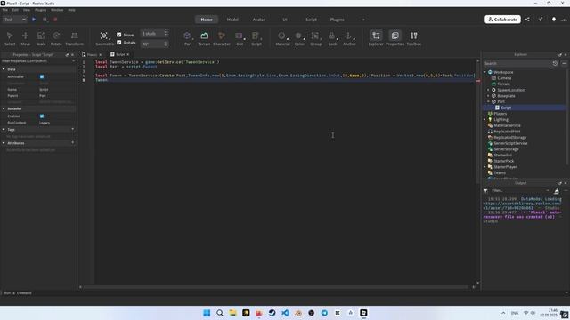570x320 pixels.
Task: Switch to the Script ribbon tab
Action: tap(311, 20)
